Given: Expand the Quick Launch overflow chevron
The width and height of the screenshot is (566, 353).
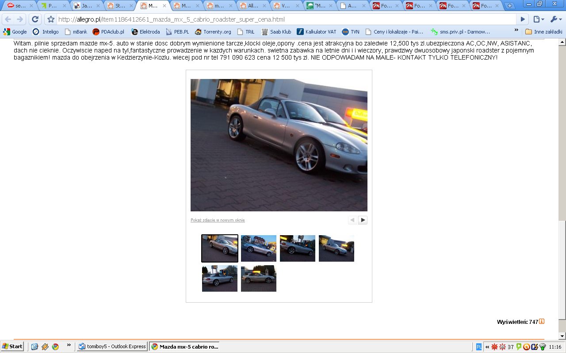Looking at the screenshot, I should click(x=69, y=345).
